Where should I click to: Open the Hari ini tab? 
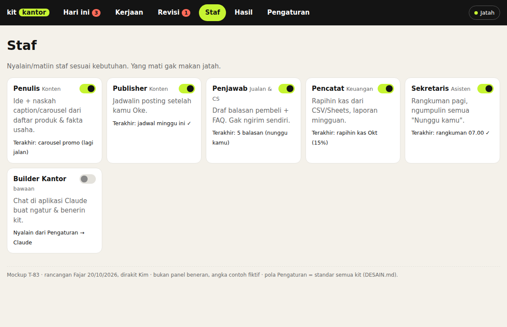click(x=82, y=12)
